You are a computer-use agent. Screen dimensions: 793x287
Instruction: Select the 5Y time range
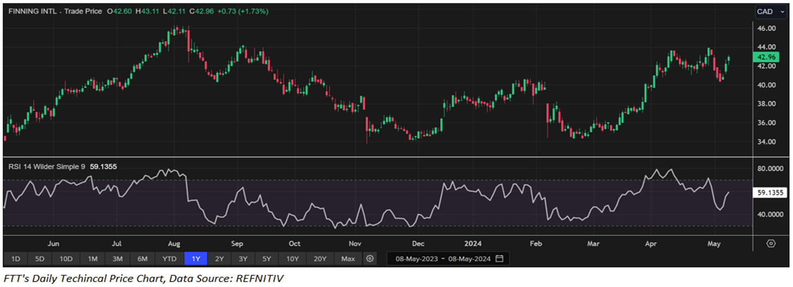click(x=266, y=258)
